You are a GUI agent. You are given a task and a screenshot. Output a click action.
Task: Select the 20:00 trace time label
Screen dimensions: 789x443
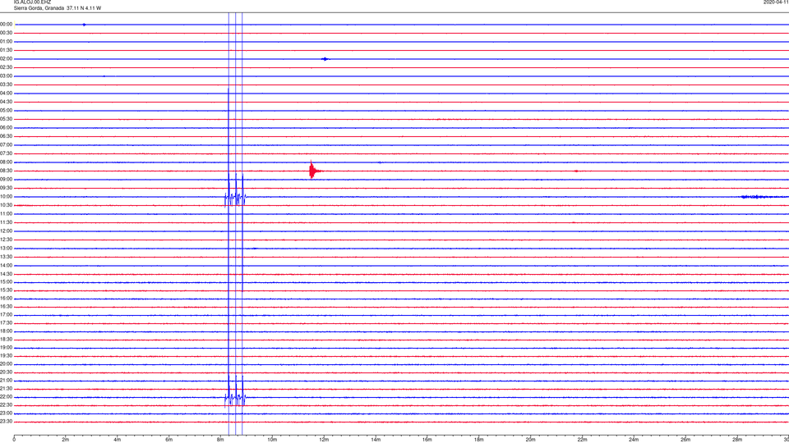[x=6, y=364]
